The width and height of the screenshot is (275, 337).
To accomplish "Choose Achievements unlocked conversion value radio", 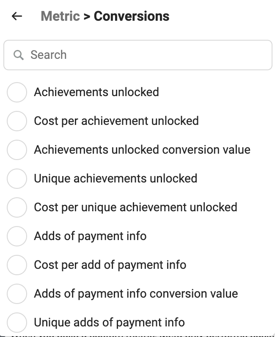I will coord(17,150).
